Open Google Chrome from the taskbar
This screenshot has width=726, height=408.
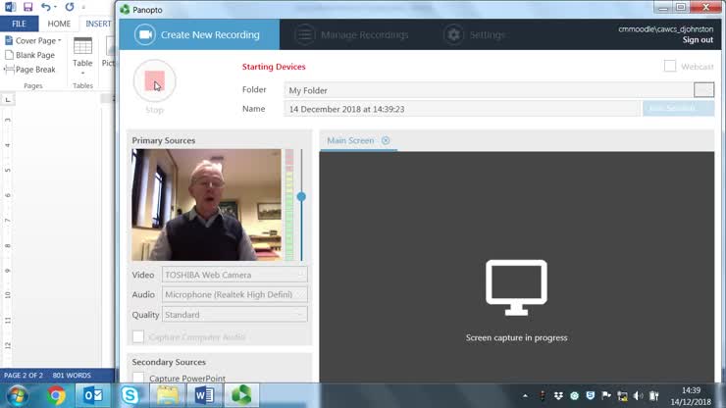pyautogui.click(x=56, y=395)
